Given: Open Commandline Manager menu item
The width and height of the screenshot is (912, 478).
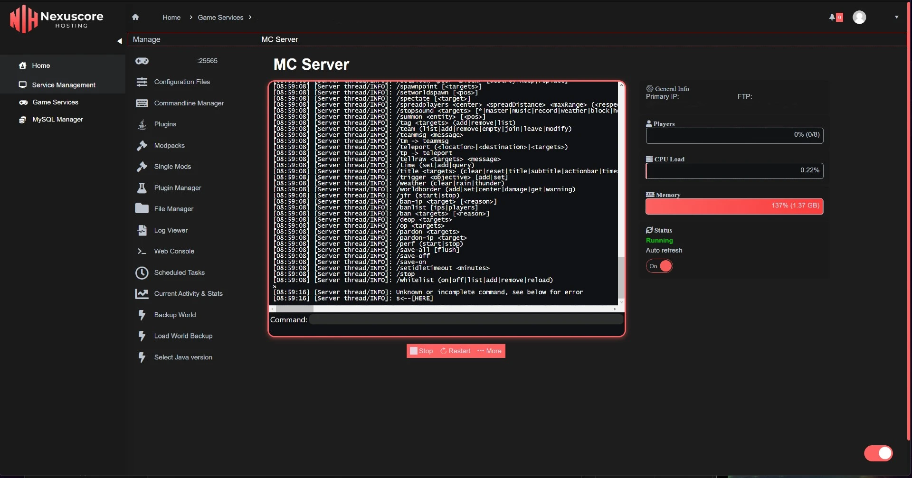Looking at the screenshot, I should [x=189, y=103].
